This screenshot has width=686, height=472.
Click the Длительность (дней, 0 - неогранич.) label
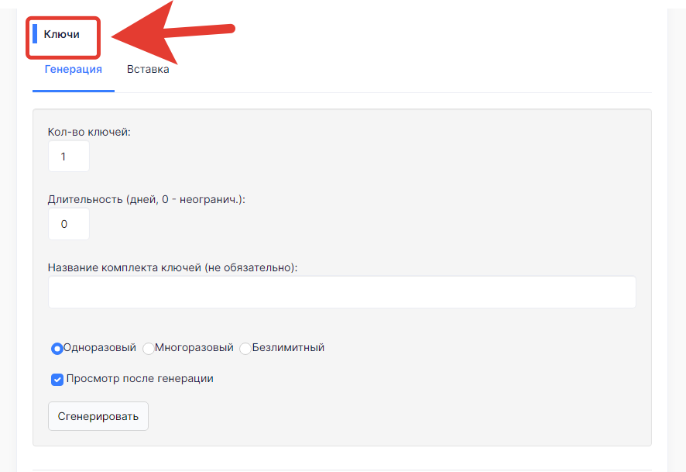click(x=146, y=199)
